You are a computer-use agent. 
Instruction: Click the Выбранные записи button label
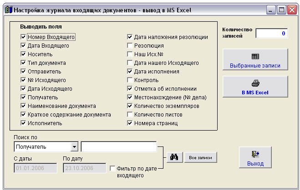coord(255,66)
